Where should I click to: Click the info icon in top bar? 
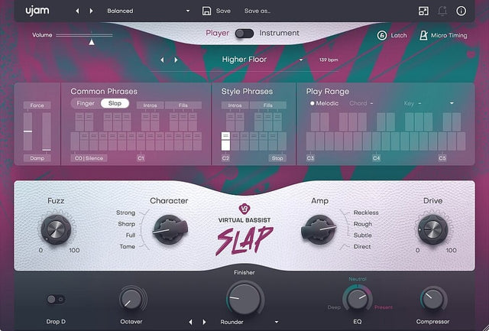(461, 11)
